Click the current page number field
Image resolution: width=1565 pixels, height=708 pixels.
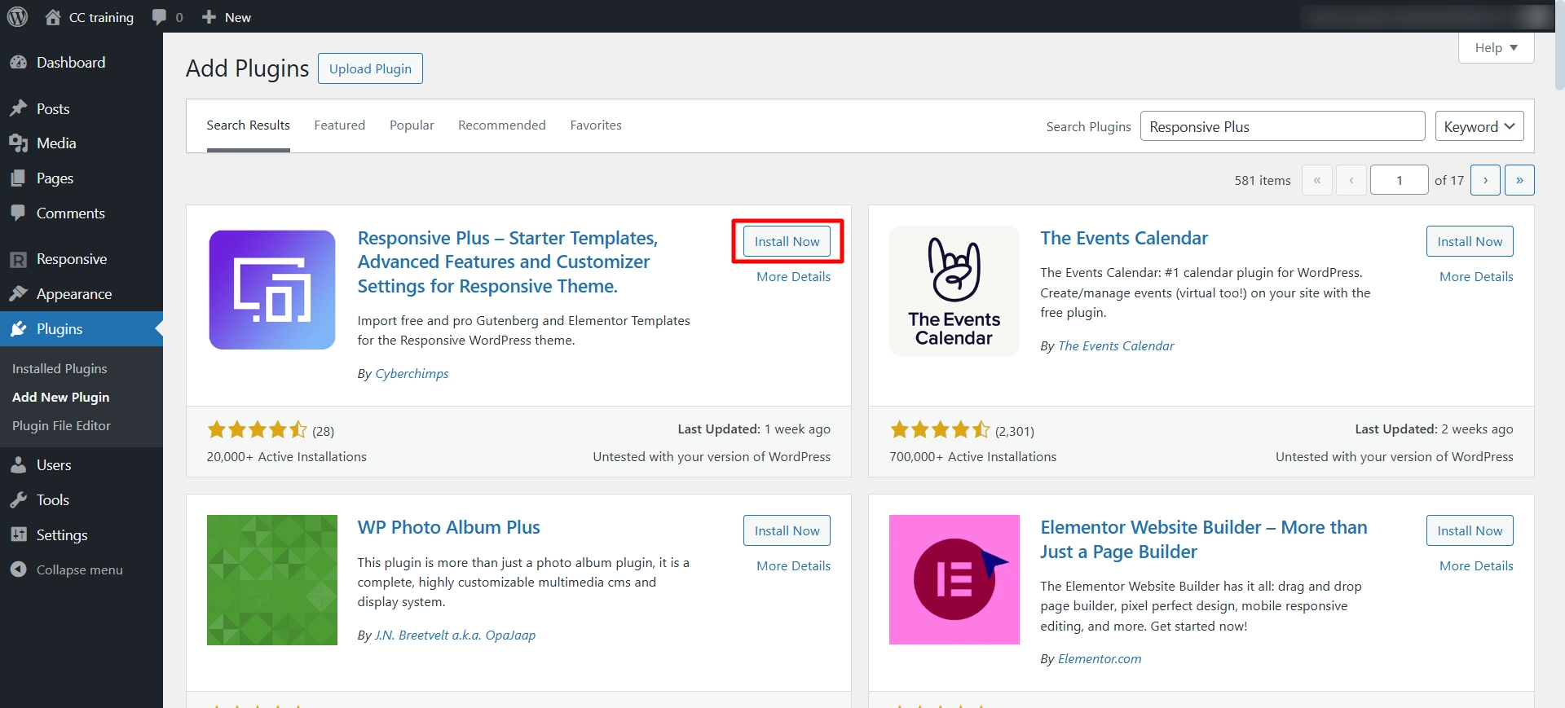pos(1400,180)
